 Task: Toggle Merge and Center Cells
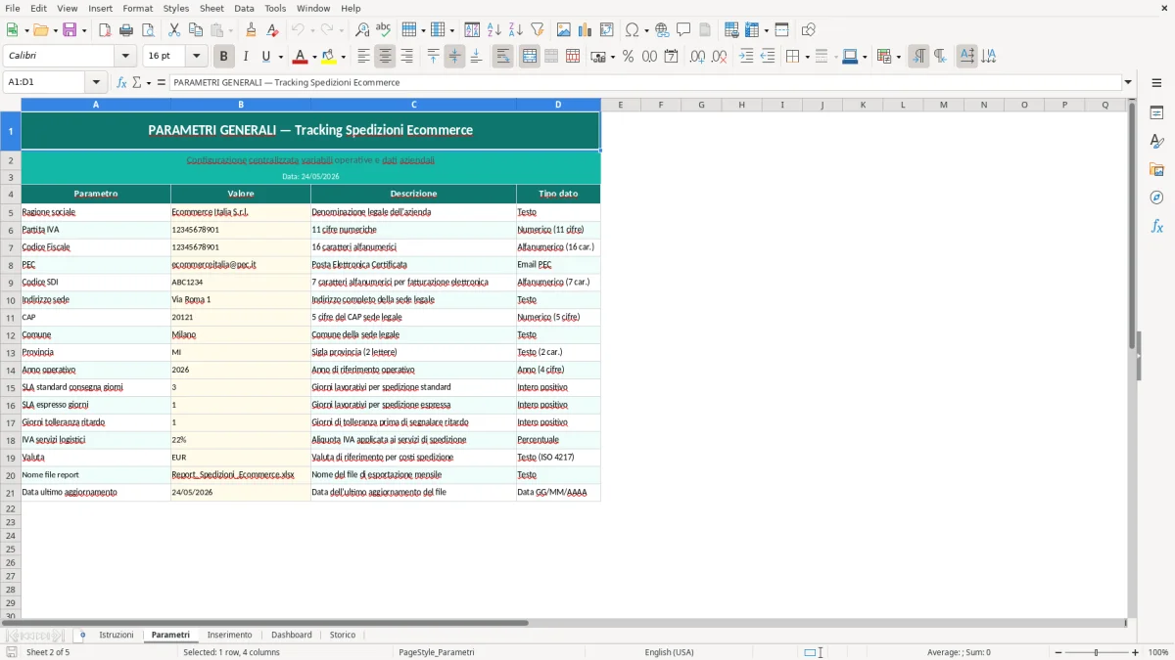tap(530, 57)
